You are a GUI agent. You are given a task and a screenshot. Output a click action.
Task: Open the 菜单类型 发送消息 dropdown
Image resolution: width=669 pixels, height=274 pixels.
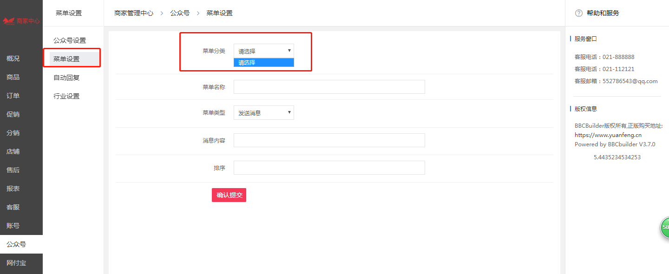264,113
